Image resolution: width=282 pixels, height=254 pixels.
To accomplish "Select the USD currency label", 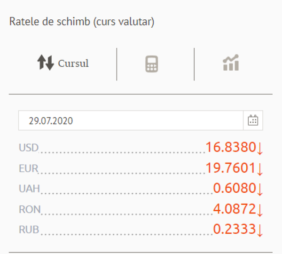I will point(29,148).
